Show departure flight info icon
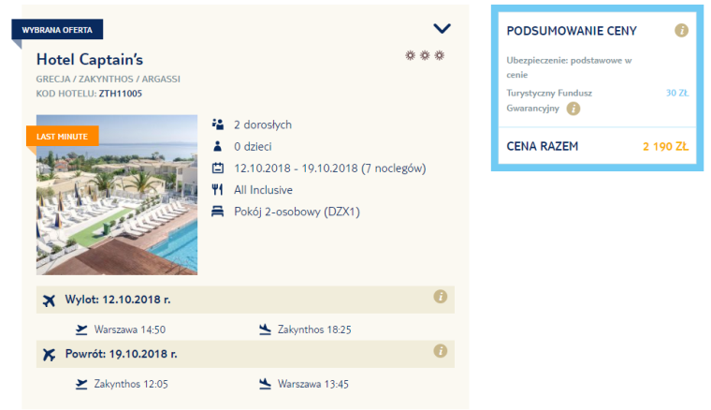711x410 pixels. click(440, 297)
